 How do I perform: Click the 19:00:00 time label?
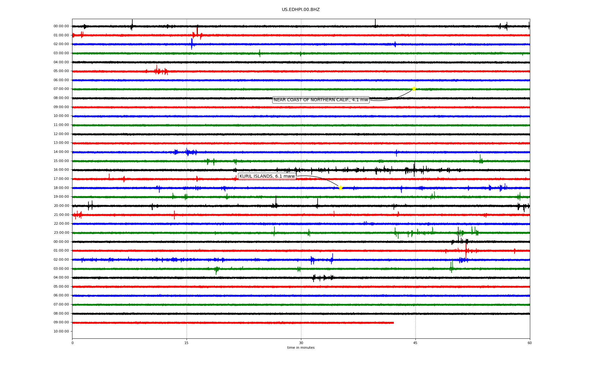(61, 197)
